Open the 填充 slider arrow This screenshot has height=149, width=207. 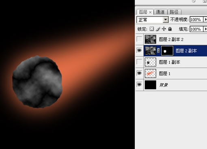(x=205, y=29)
